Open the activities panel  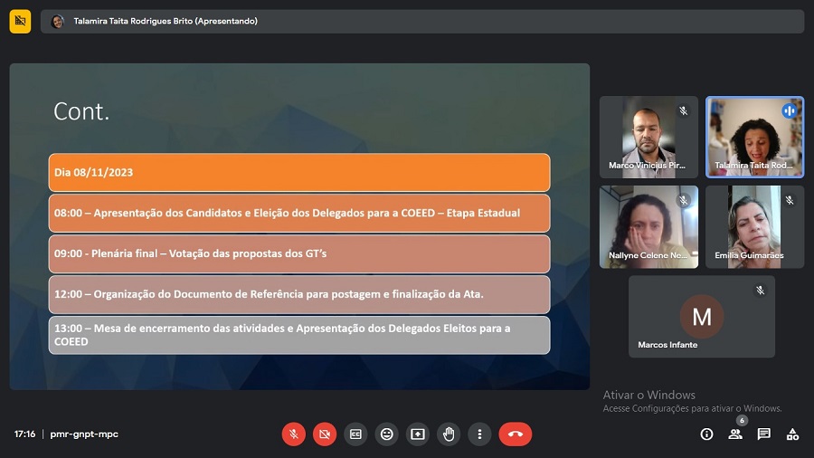click(792, 434)
